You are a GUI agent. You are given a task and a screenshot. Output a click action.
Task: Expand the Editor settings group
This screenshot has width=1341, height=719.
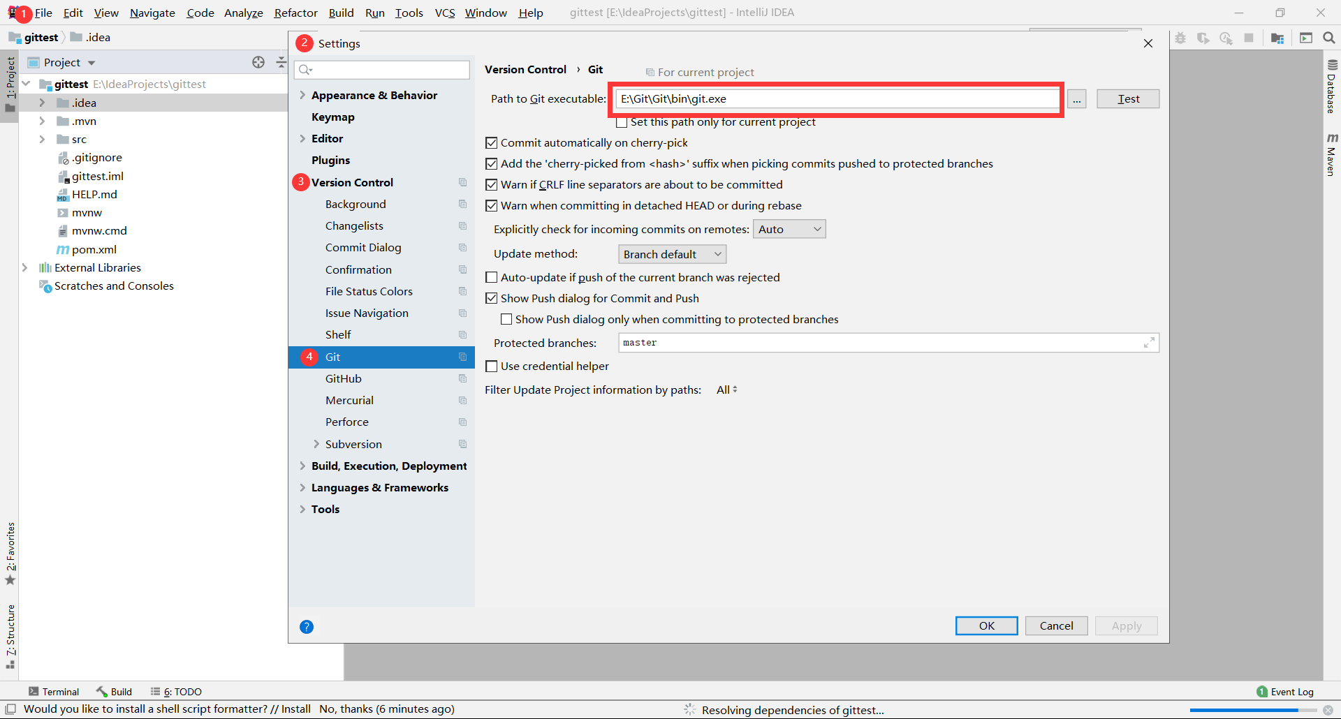(302, 138)
